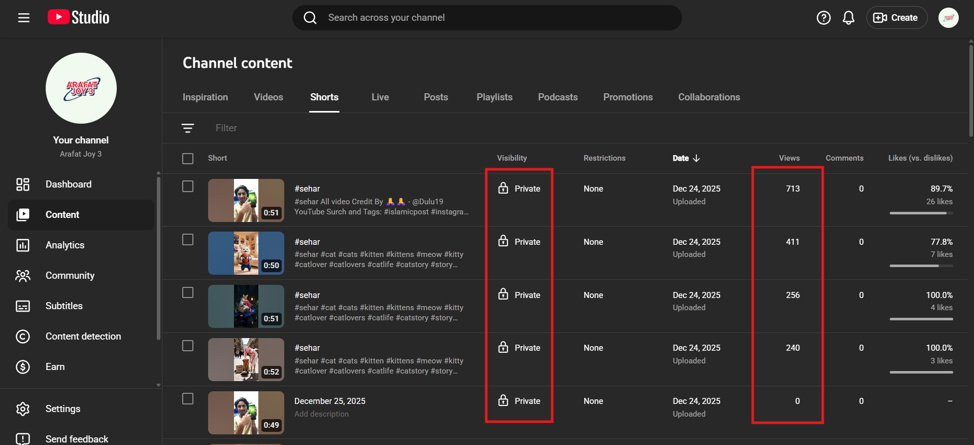The height and width of the screenshot is (445, 974).
Task: Click the 0:50 cat short thumbnail
Action: [x=246, y=253]
